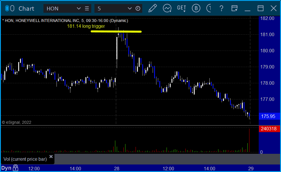The image size is (281, 172).
Task: Expand the interval dropdown arrow
Action: click(x=129, y=8)
